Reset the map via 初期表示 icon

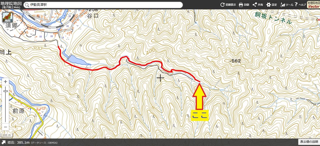pyautogui.click(x=222, y=5)
